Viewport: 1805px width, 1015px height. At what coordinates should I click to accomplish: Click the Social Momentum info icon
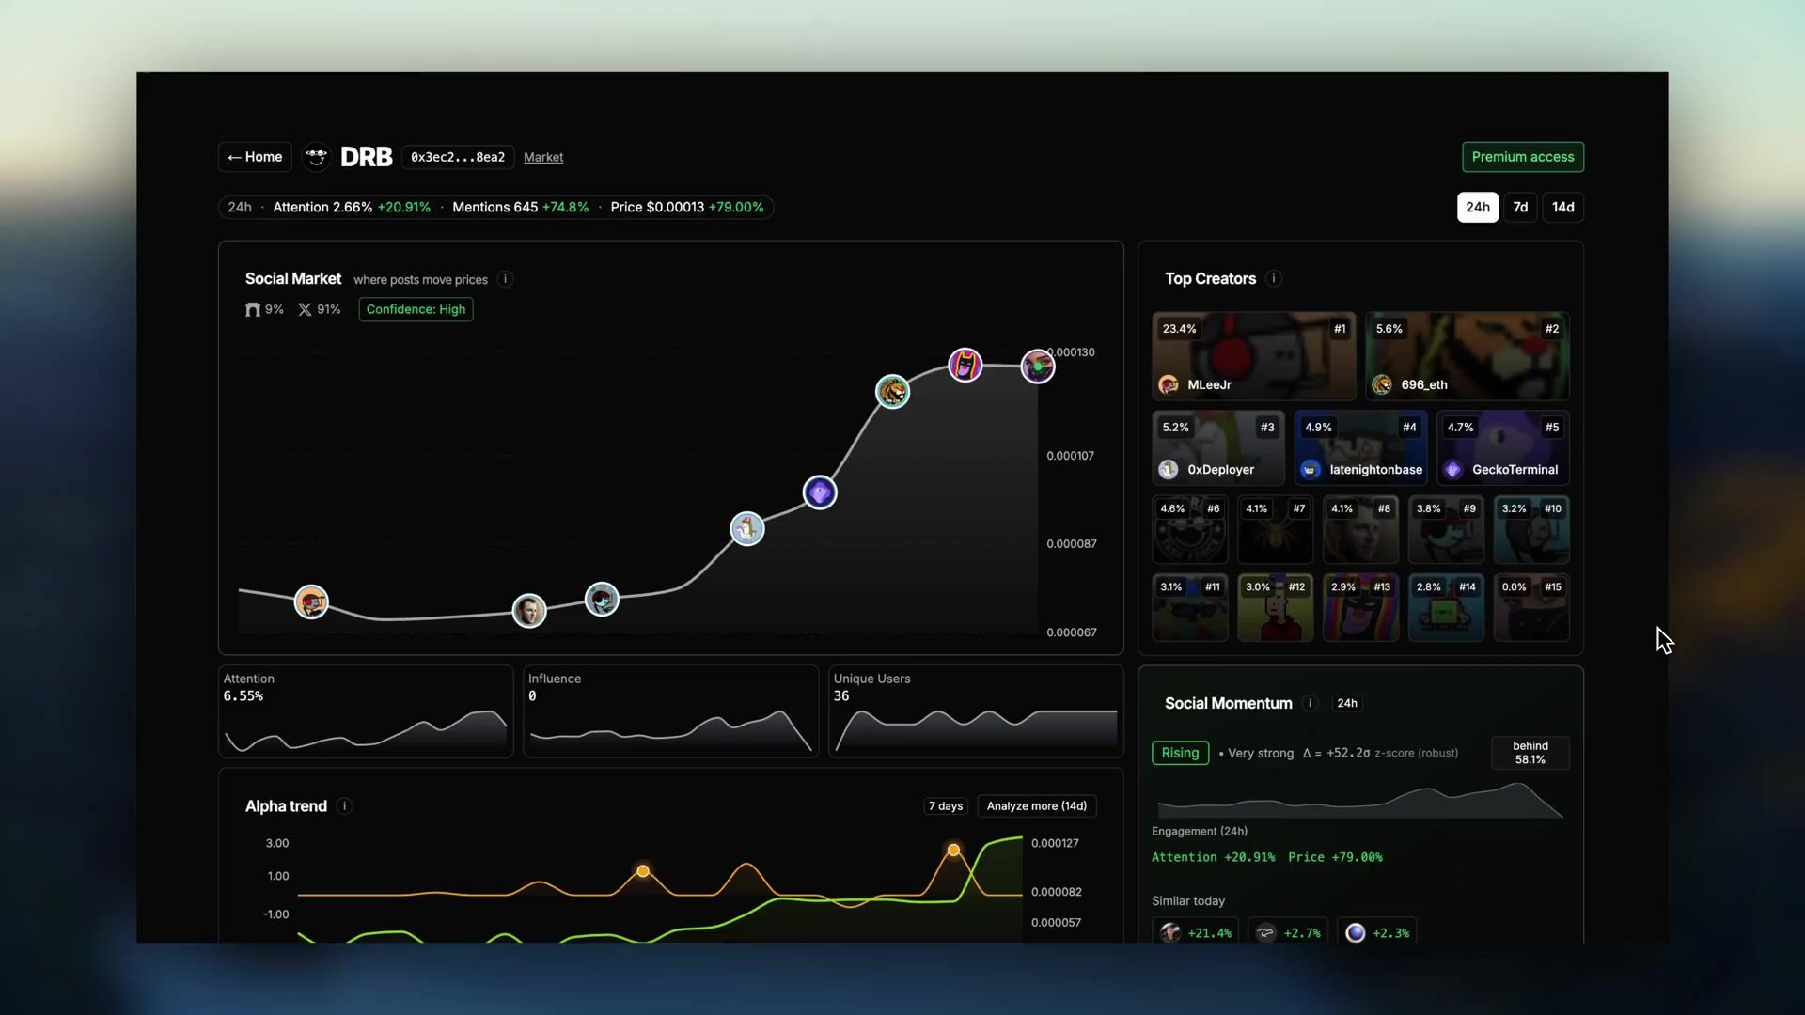point(1310,703)
